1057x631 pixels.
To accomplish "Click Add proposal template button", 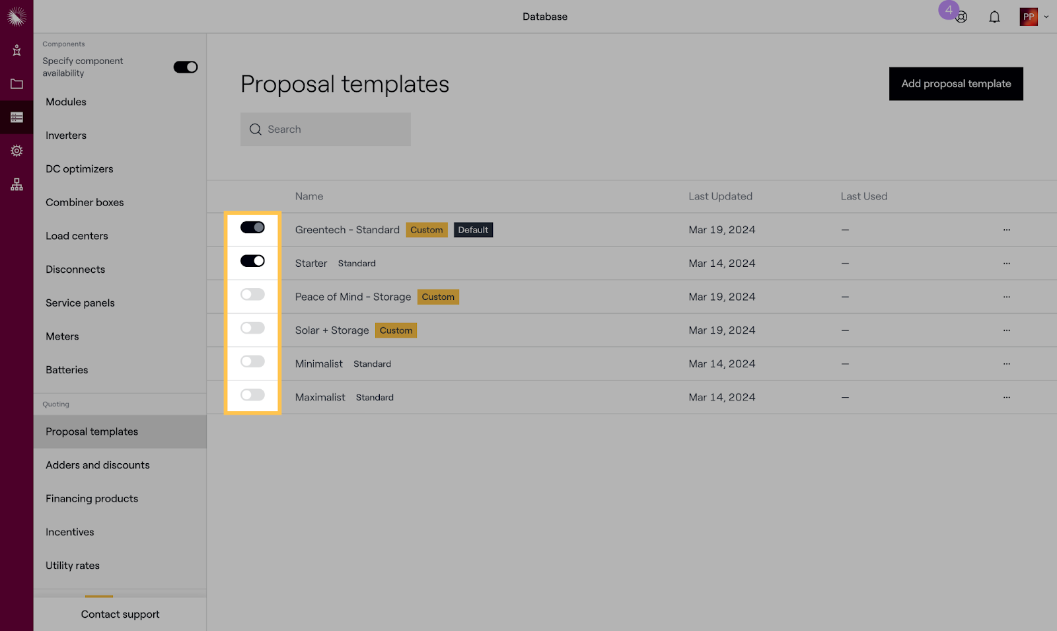I will [955, 84].
